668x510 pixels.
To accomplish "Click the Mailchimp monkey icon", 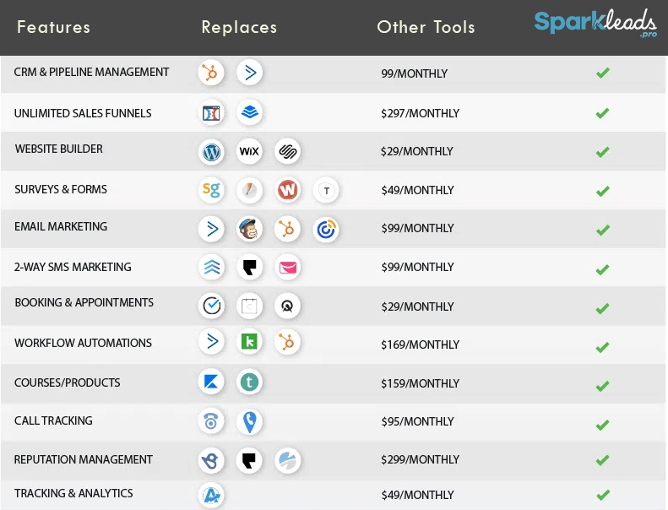I will tap(249, 229).
